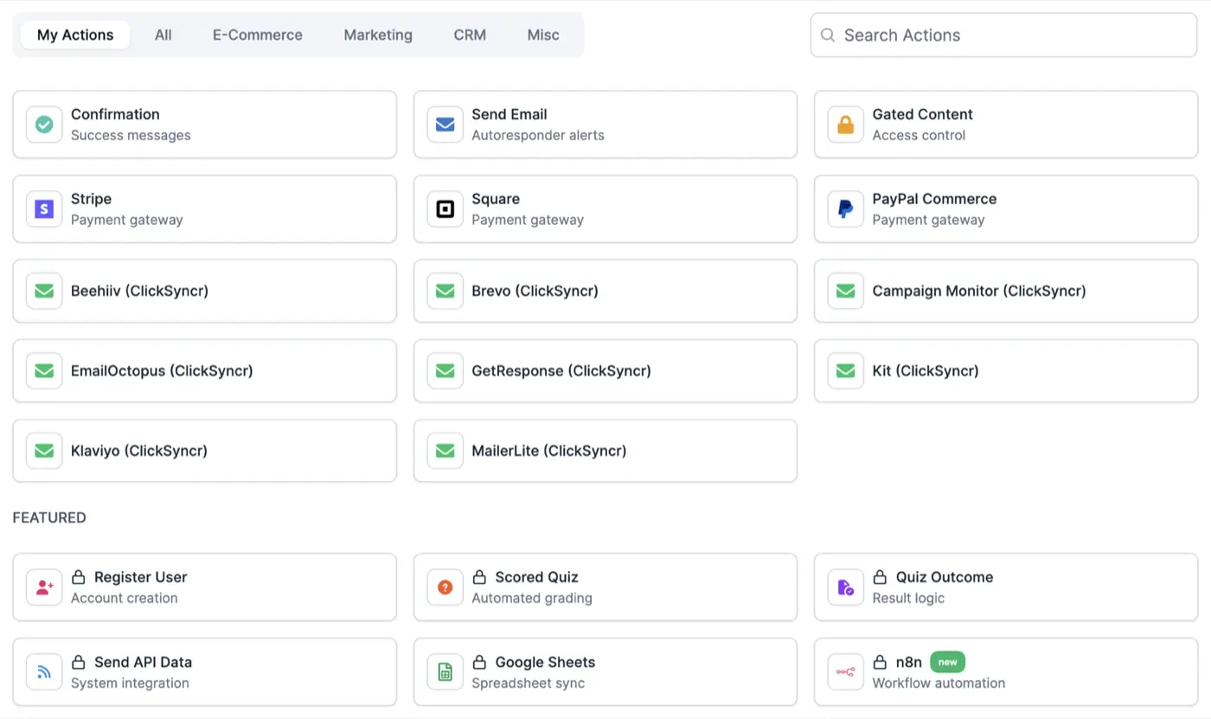
Task: Click the MailerLite envelope icon
Action: (x=445, y=451)
